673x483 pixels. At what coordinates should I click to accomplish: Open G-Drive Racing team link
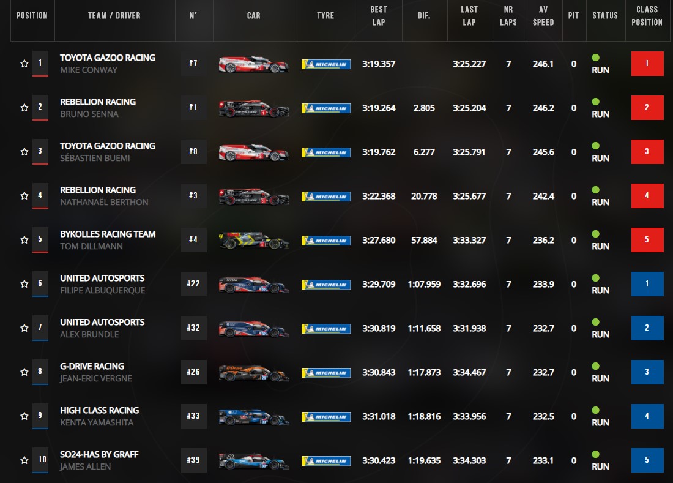point(92,367)
